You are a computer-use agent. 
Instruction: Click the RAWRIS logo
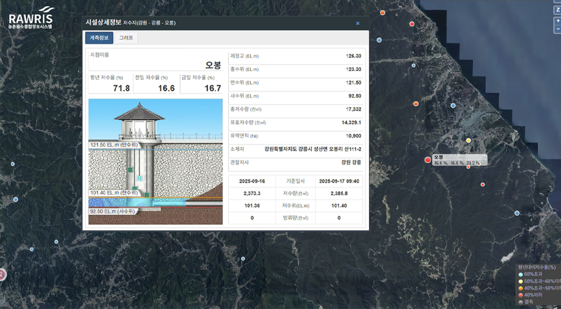click(31, 18)
